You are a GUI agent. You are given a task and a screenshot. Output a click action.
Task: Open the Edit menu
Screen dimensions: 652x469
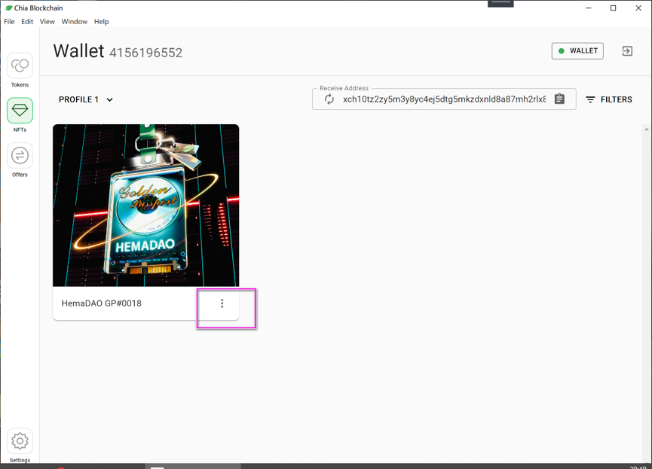pyautogui.click(x=27, y=22)
